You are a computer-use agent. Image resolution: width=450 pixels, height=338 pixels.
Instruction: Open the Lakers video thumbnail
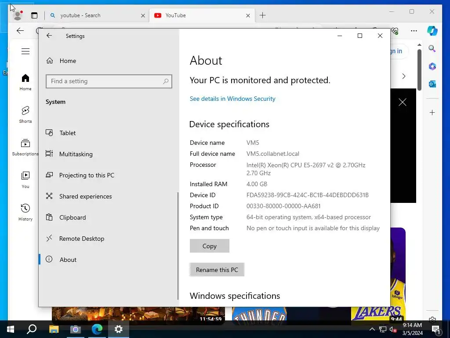point(378,313)
